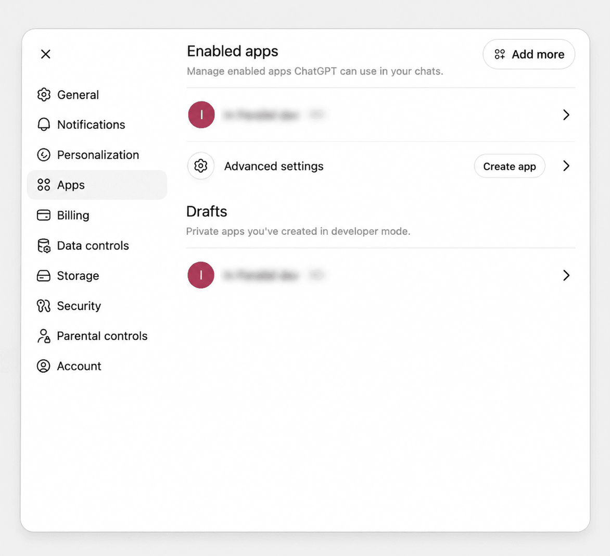Screen dimensions: 610x556
Task: Expand the enabled app row chevron
Action: click(566, 115)
